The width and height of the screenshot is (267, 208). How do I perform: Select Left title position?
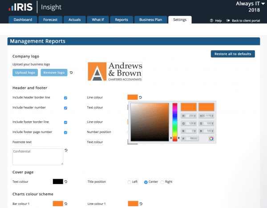click(x=129, y=182)
